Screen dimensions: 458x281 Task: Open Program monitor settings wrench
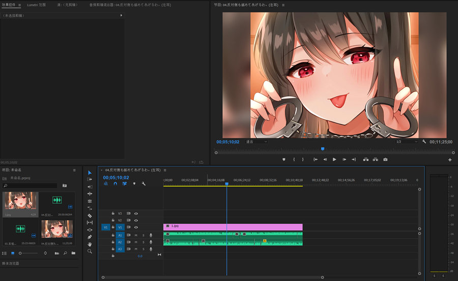click(x=424, y=142)
